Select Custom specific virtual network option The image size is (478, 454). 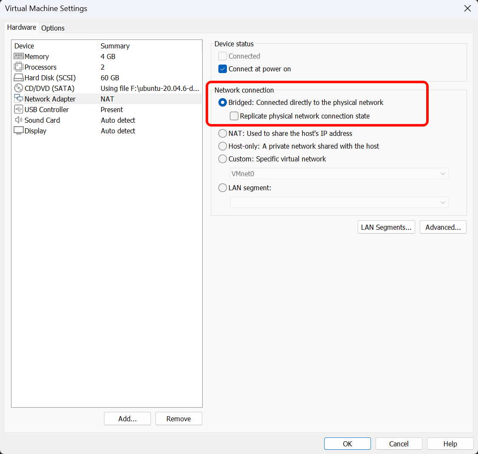click(x=223, y=159)
